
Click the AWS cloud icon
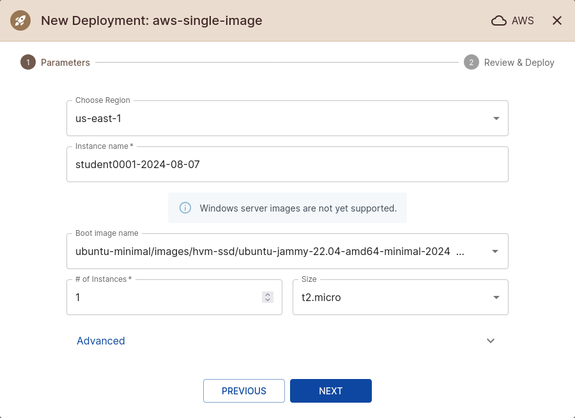click(499, 20)
